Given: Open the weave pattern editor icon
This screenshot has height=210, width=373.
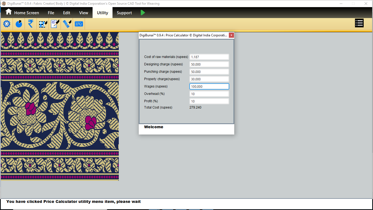Looking at the screenshot, I should [x=43, y=24].
